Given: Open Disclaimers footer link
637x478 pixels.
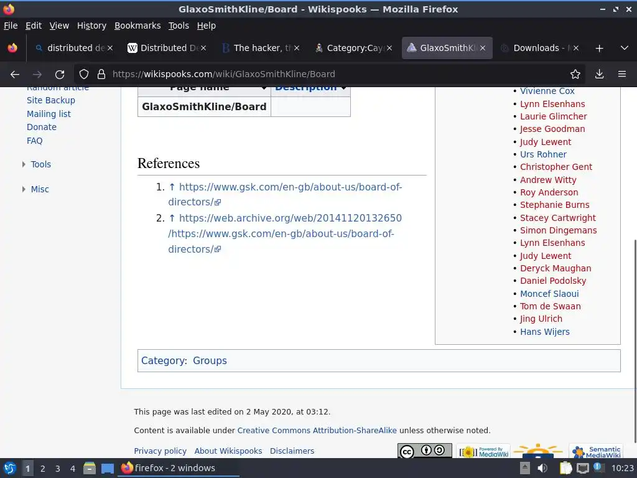Looking at the screenshot, I should [x=292, y=451].
